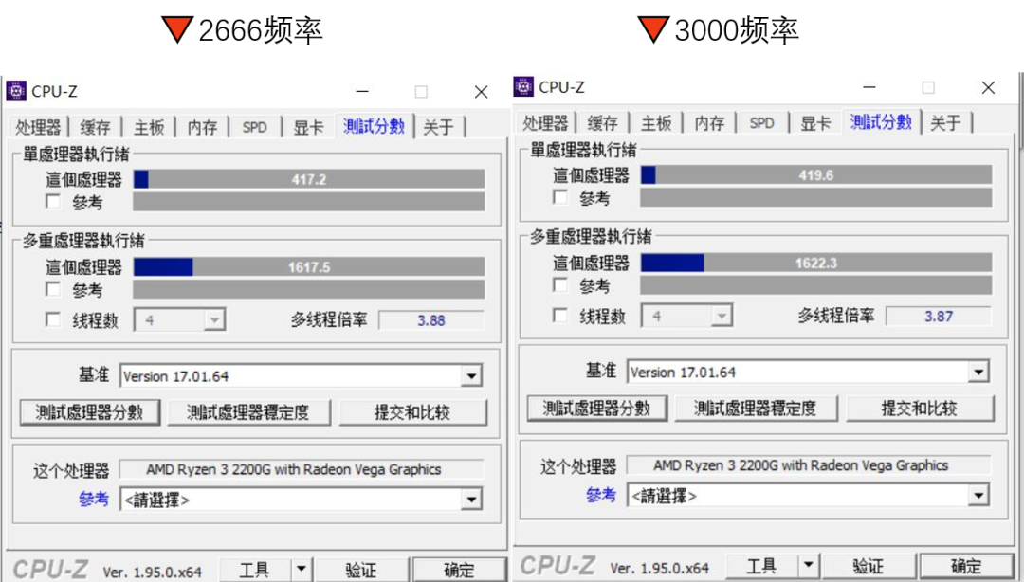Open the SPD tab in the 3000 window
1024x582 pixels.
(762, 123)
